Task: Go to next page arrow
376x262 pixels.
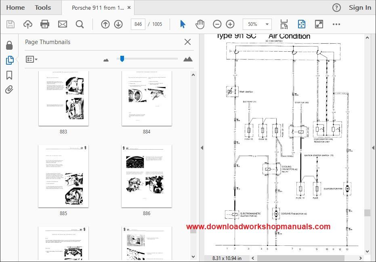Action: click(x=118, y=24)
